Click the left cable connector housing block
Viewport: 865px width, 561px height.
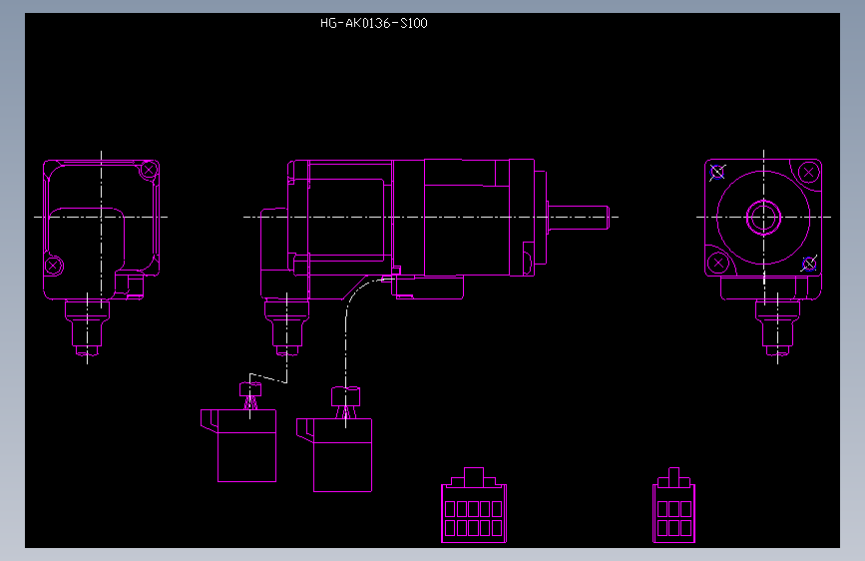[x=238, y=445]
